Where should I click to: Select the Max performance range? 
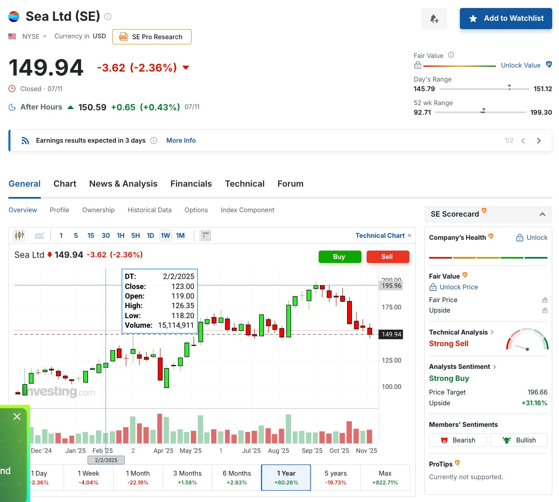385,478
